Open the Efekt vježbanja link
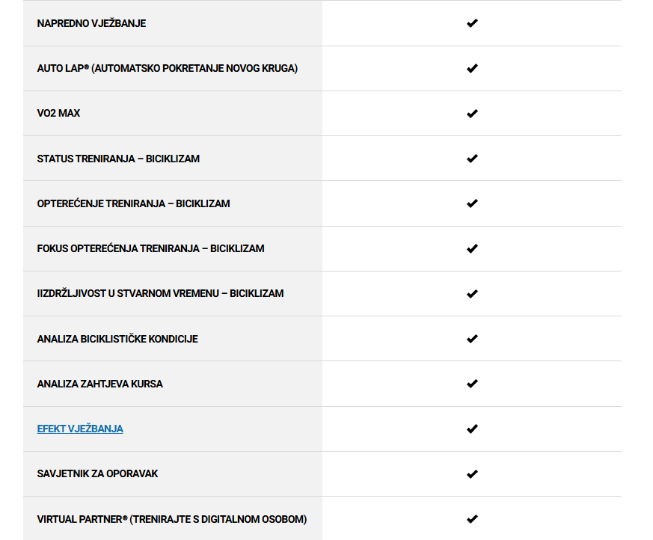Viewport: 653px width, 540px height. 80,429
